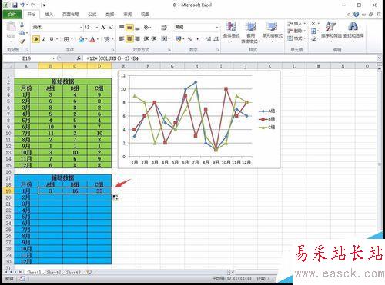
Task: Open 查找和选择 Find and Select
Action: (x=353, y=31)
